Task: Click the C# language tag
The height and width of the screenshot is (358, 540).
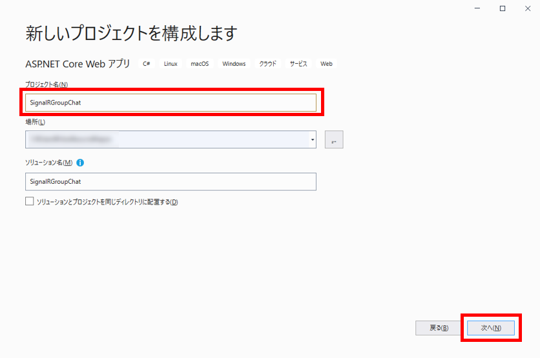Action: (147, 64)
